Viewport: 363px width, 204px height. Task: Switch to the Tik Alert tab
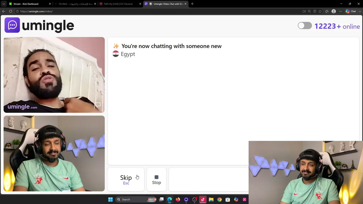coord(75,4)
